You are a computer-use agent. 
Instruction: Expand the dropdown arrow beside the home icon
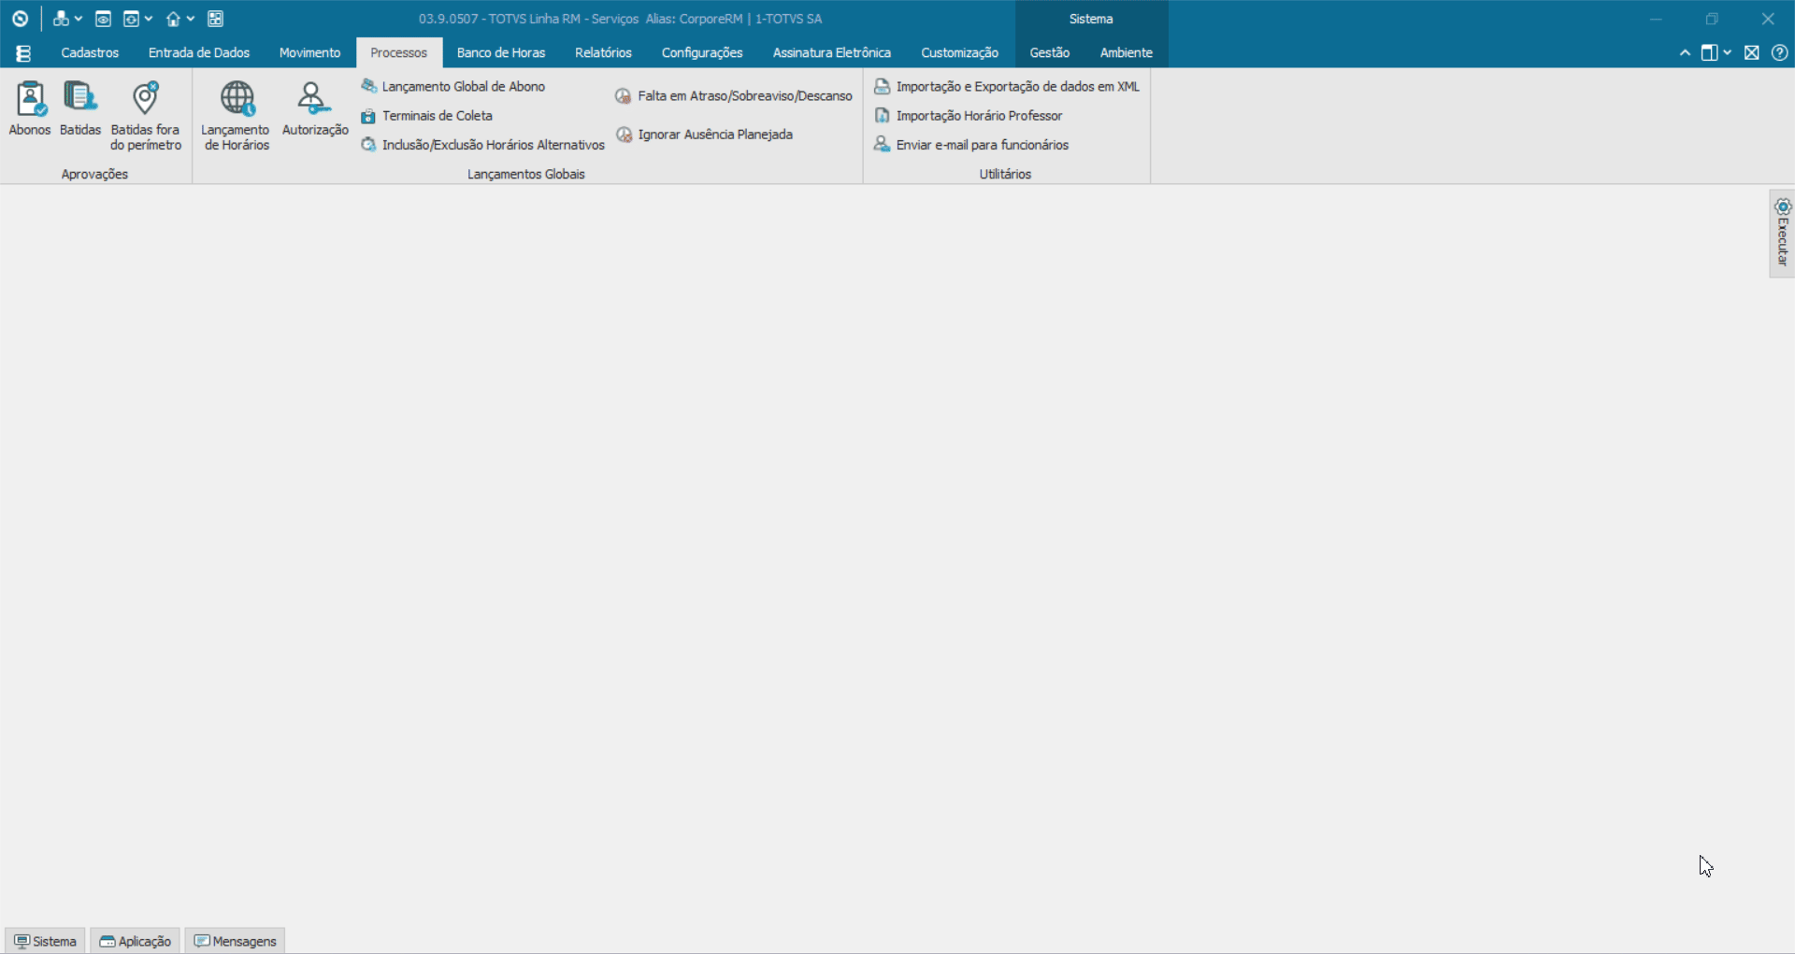coord(191,19)
